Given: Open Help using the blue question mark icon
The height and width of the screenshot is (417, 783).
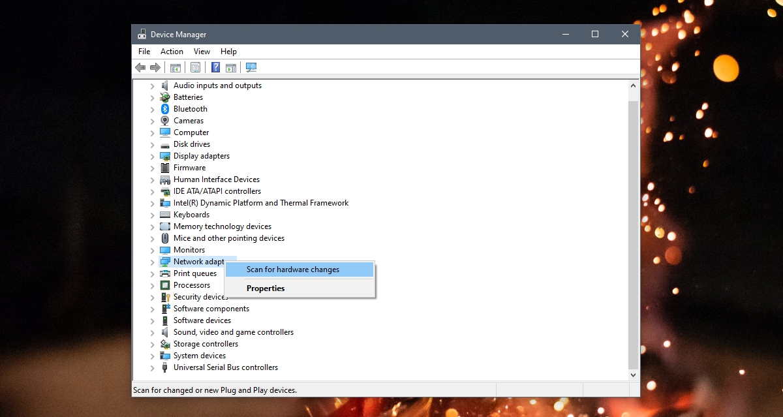Looking at the screenshot, I should pos(215,67).
